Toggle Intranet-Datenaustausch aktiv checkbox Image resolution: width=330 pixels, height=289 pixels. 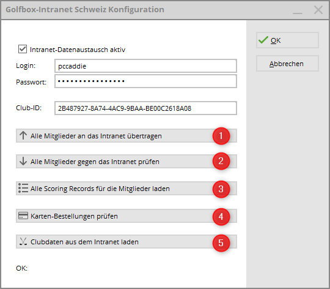point(23,49)
